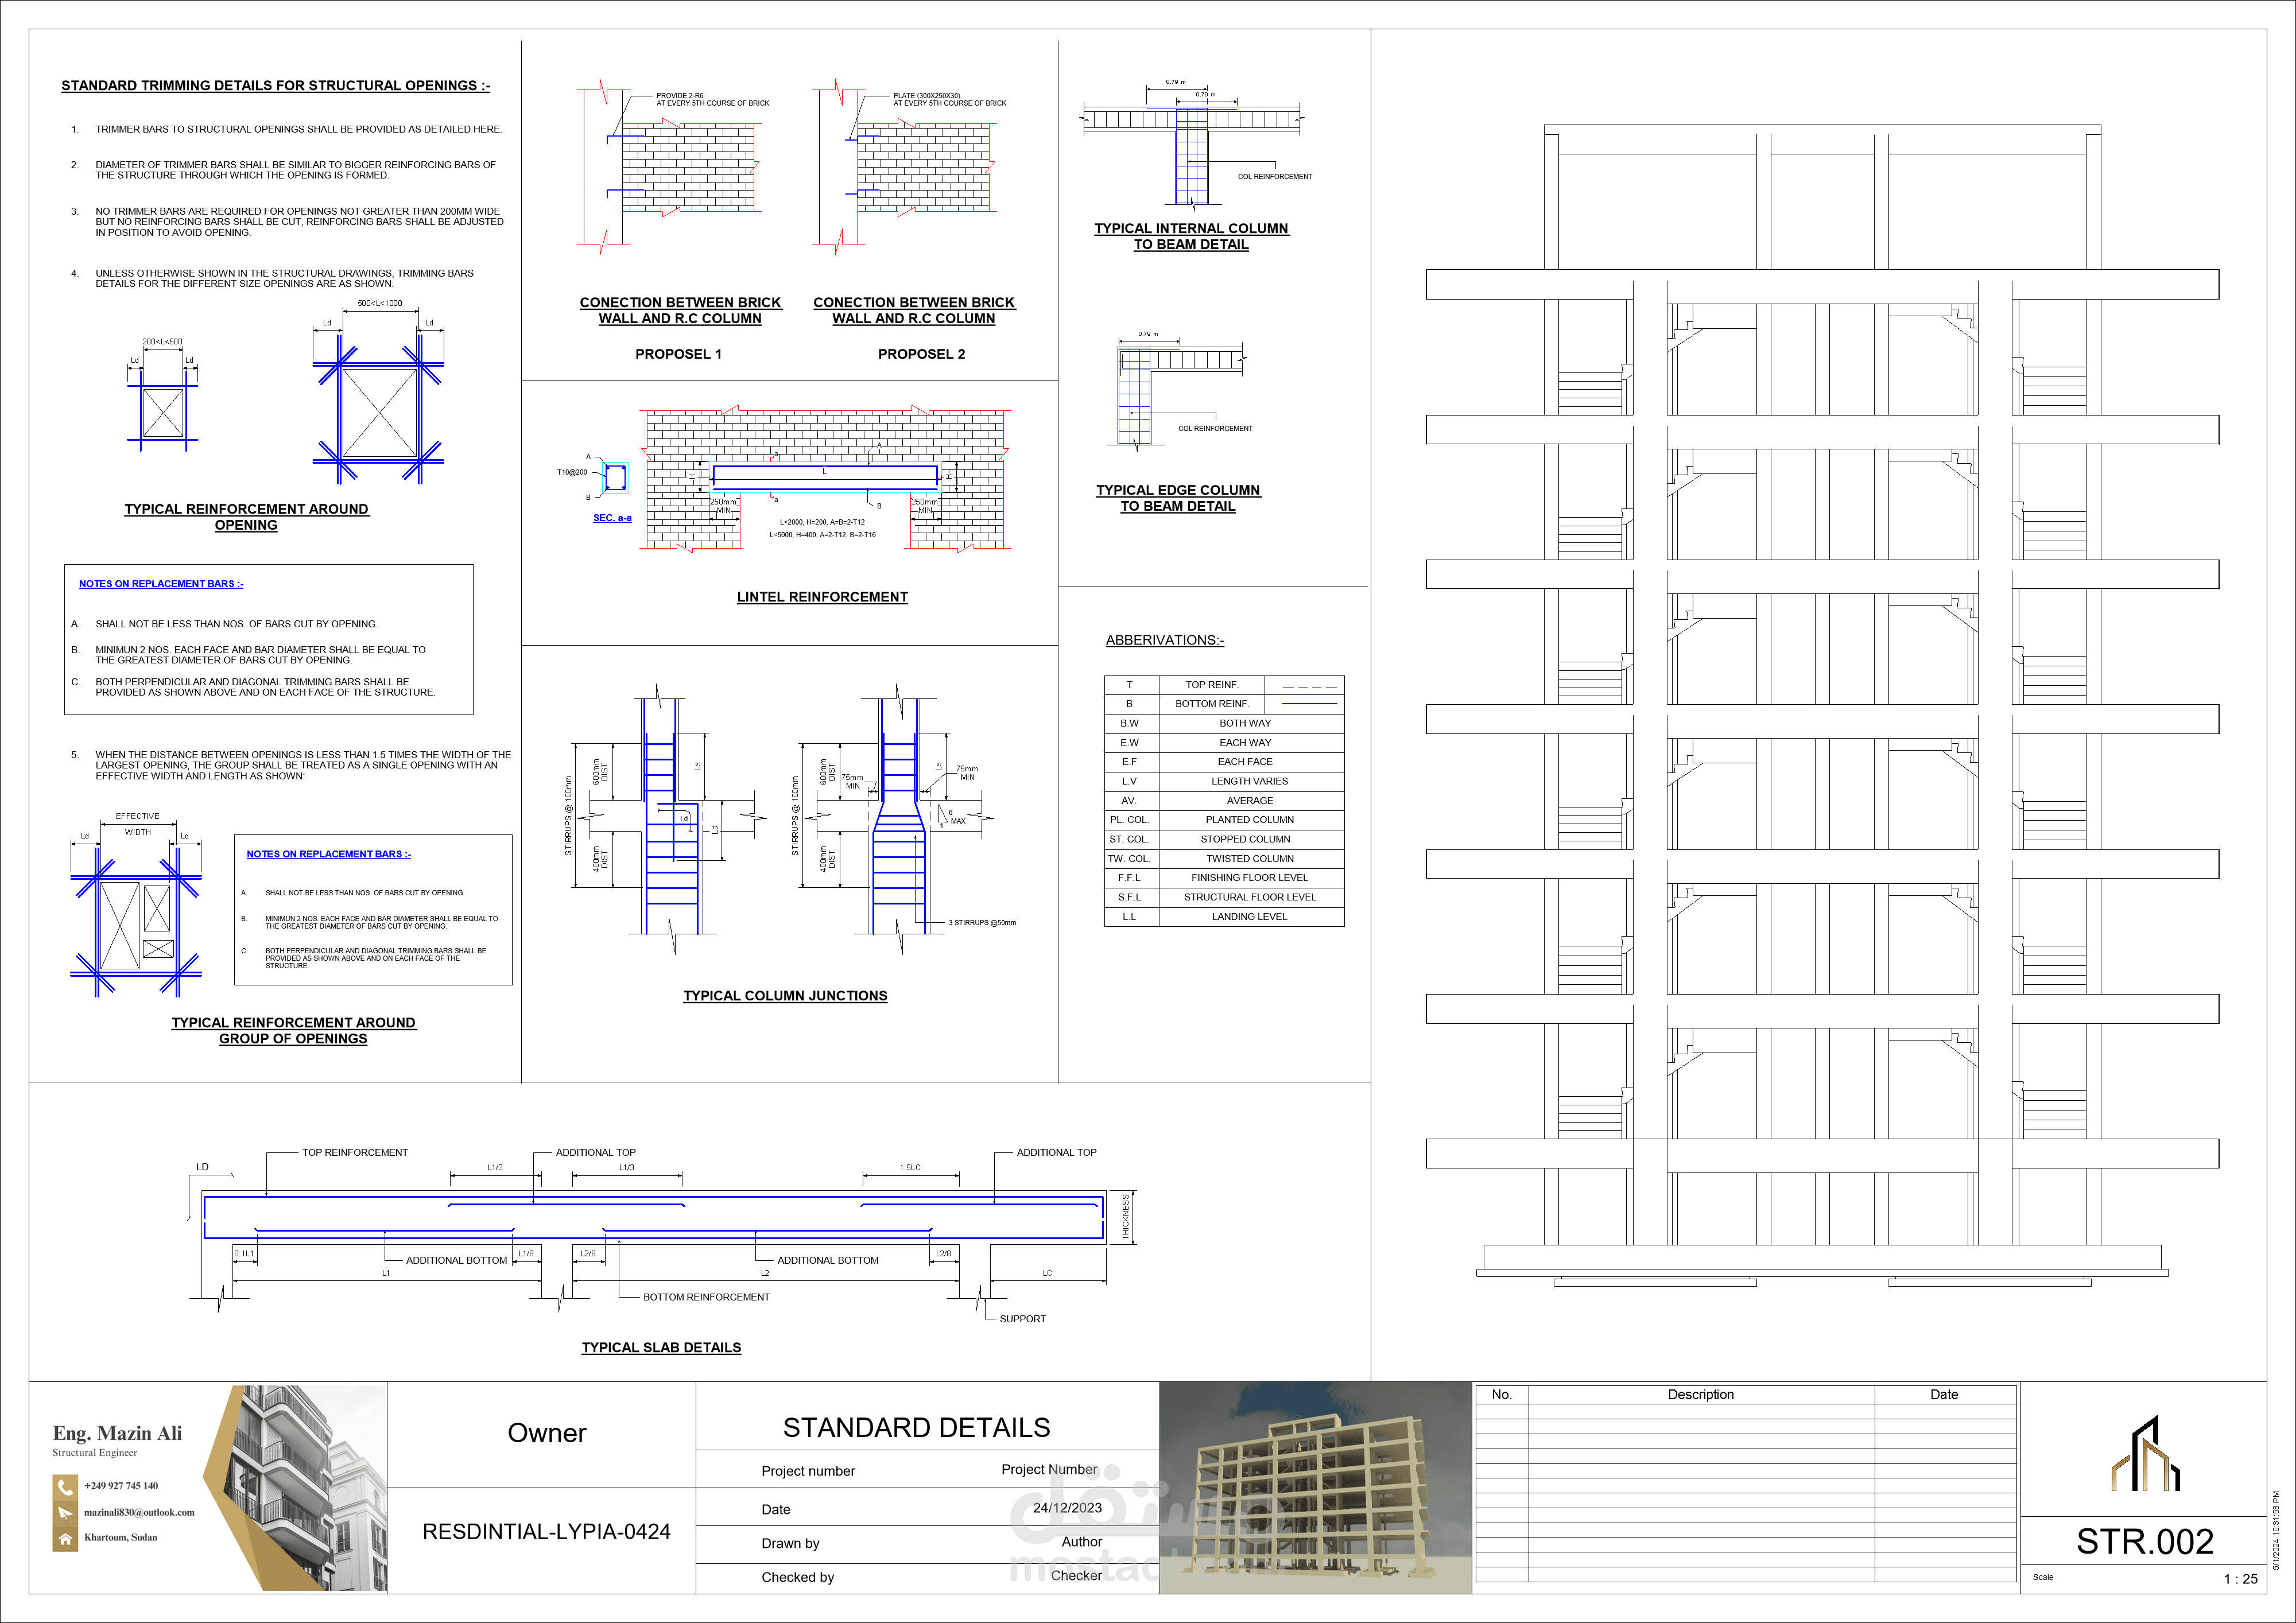Screen dimensions: 2296x1623
Task: Click the RESDINTIAL-LYPIA-0424 project name field
Action: tap(546, 1532)
